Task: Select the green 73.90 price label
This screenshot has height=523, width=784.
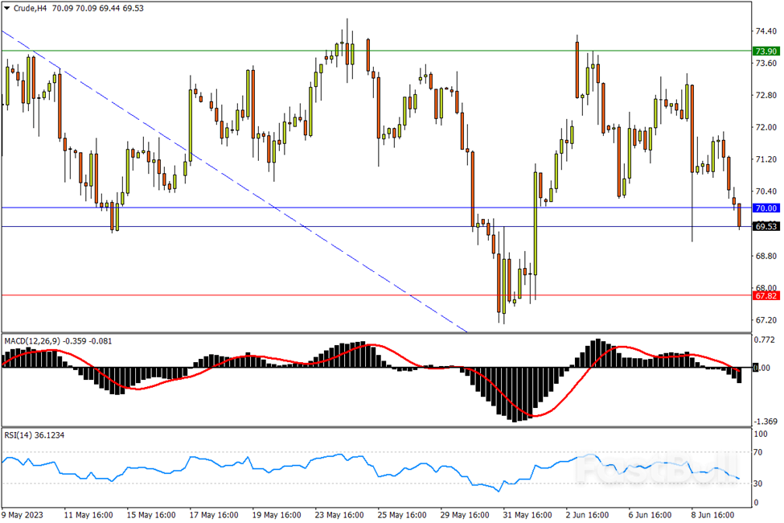Action: pos(766,51)
